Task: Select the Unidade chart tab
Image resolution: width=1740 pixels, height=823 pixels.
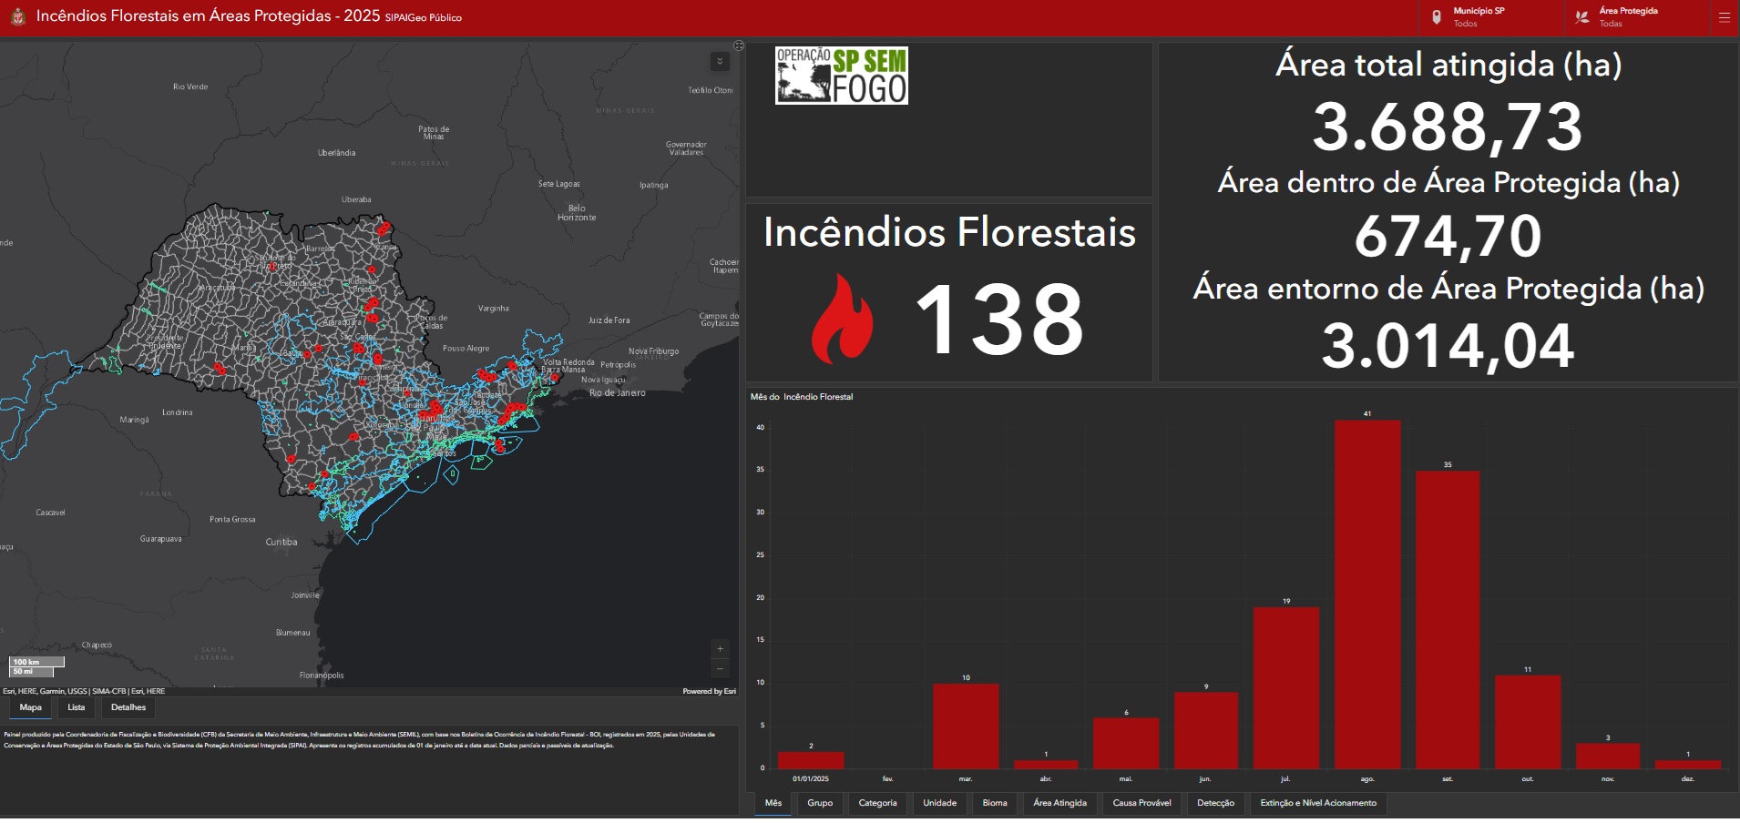Action: [x=940, y=803]
